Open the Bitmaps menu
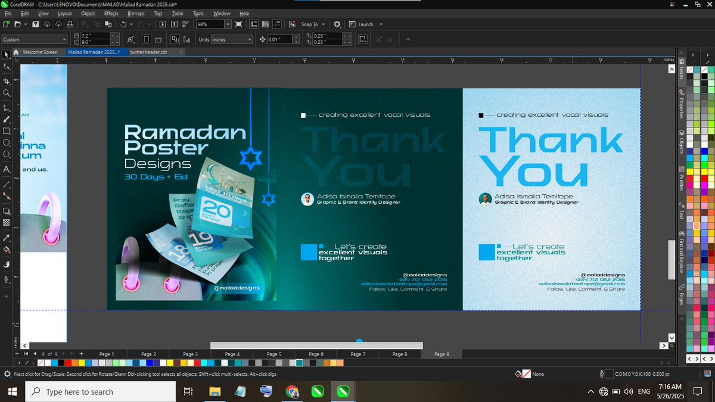Image resolution: width=715 pixels, height=402 pixels. [136, 13]
